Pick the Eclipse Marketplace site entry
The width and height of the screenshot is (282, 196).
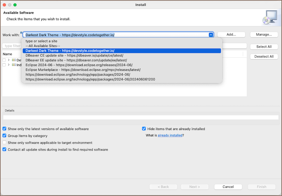pos(83,70)
